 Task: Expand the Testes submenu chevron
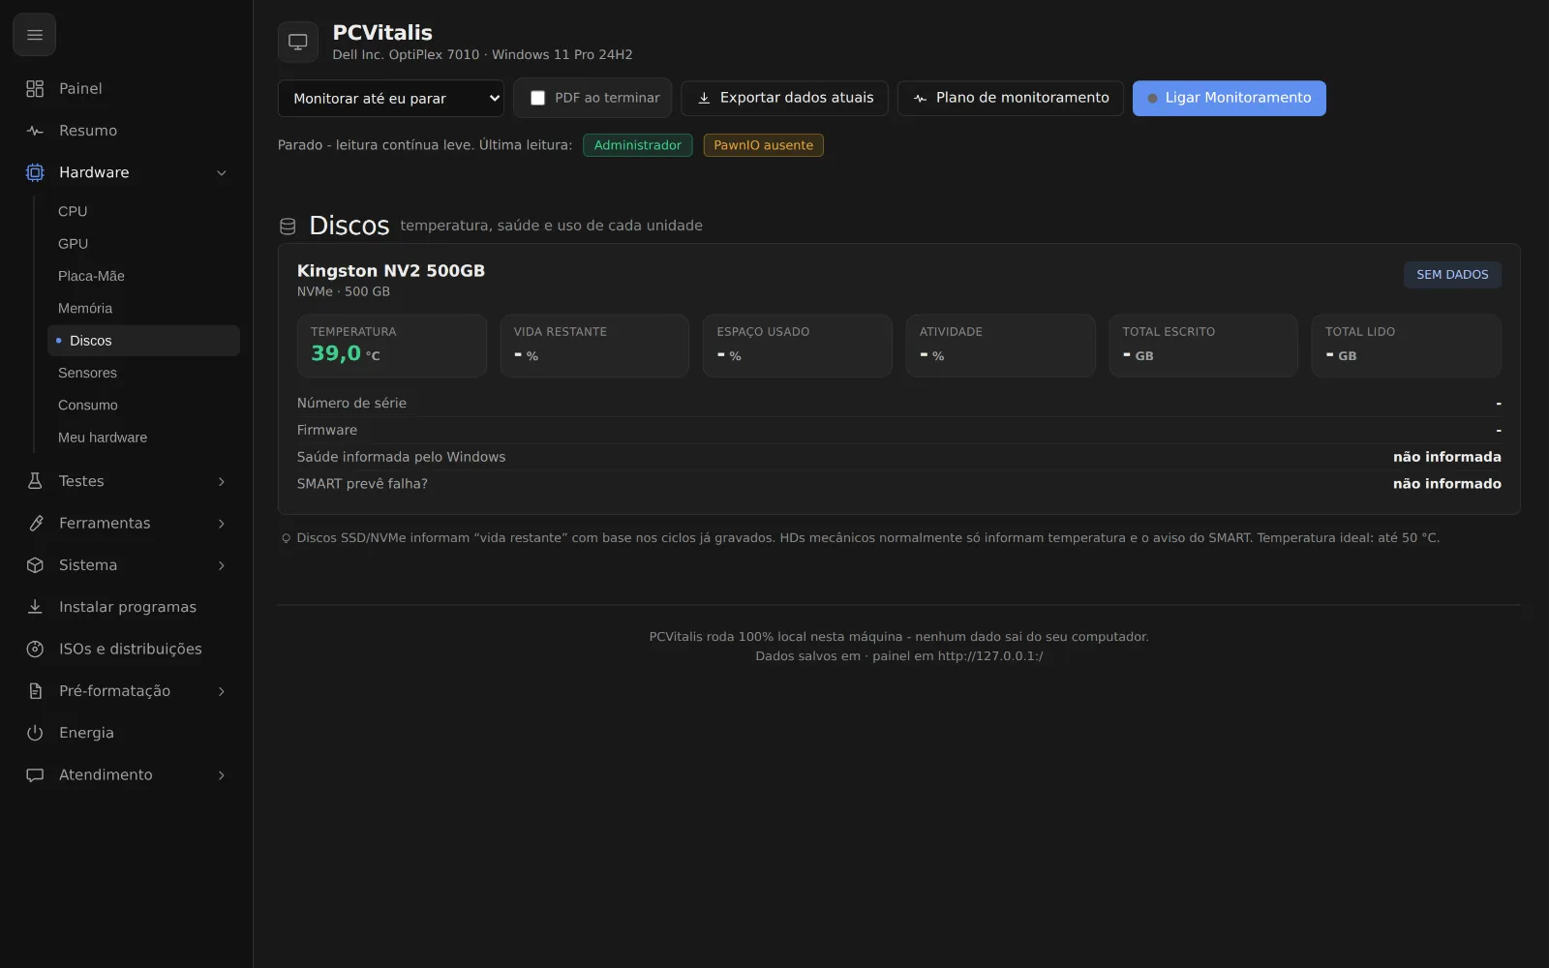222,482
